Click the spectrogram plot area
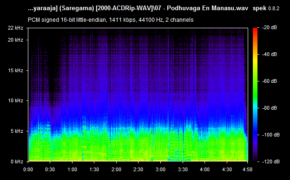Screen dimensions: 290x180 coord(138,95)
